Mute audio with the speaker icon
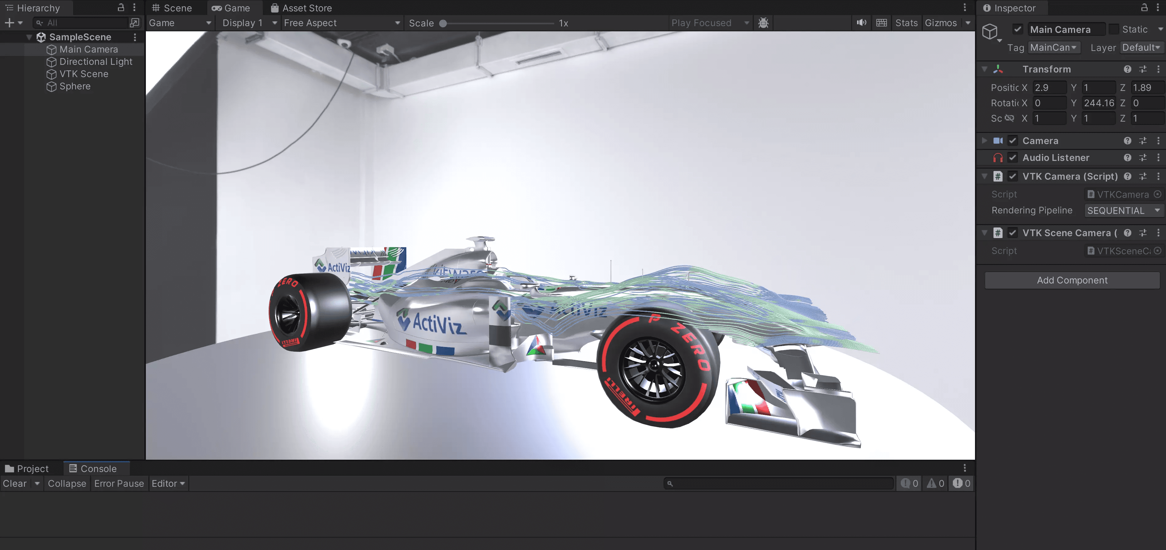 (861, 23)
